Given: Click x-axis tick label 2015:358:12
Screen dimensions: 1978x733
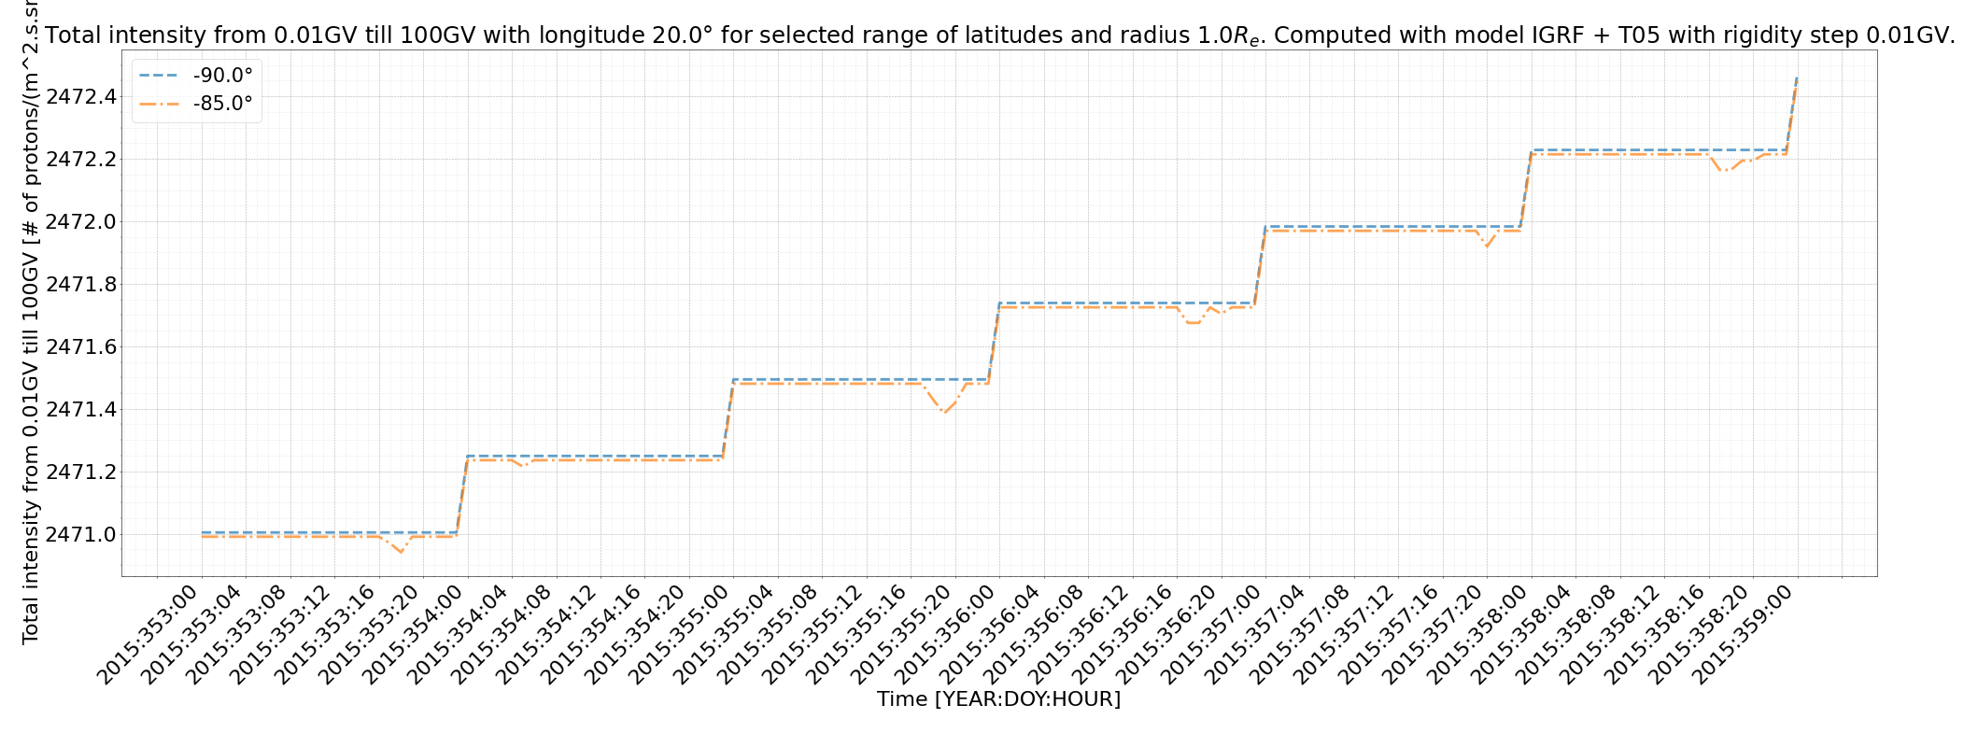Looking at the screenshot, I should [x=1612, y=635].
